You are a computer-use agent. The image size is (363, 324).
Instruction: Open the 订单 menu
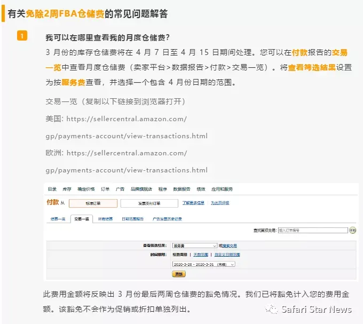105,189
